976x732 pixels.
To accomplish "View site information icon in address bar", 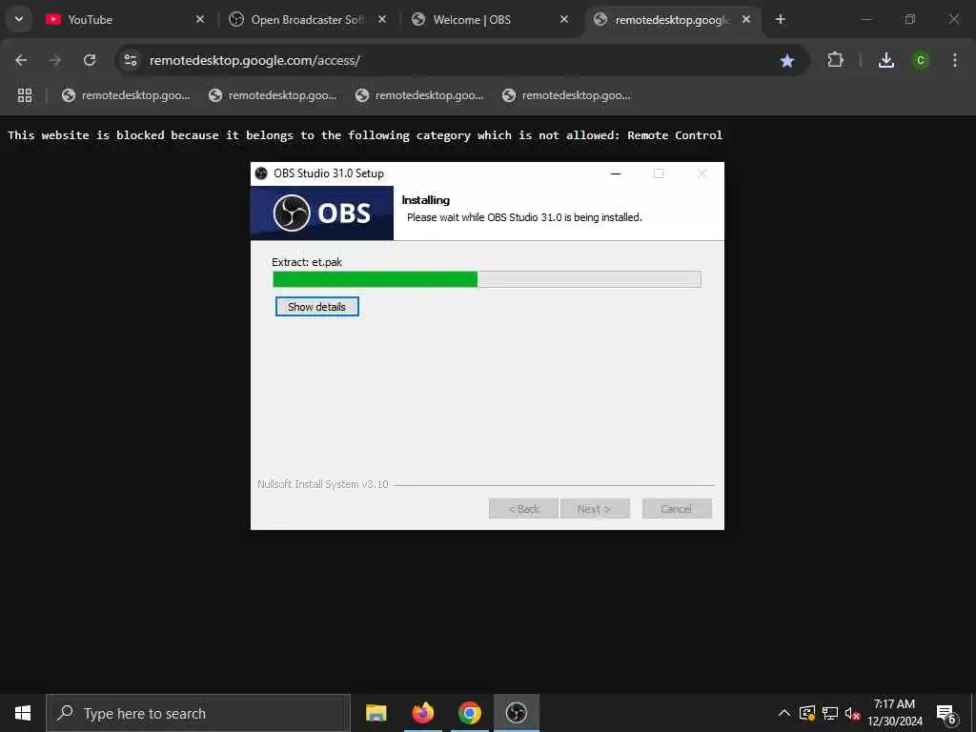I will click(x=130, y=60).
